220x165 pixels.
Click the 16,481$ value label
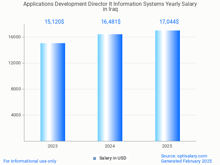[x=111, y=22]
